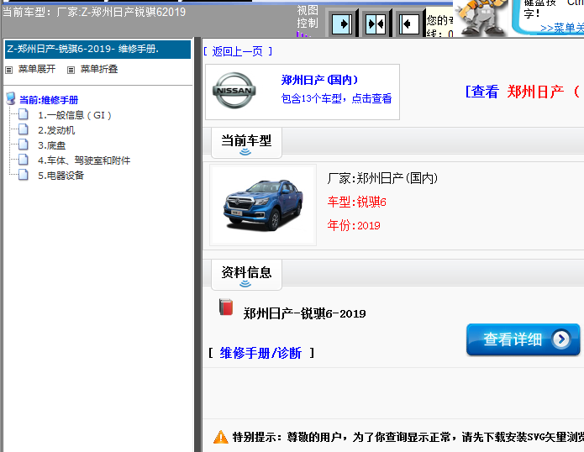Click the orange warning triangle icon
584x452 pixels.
pos(220,437)
